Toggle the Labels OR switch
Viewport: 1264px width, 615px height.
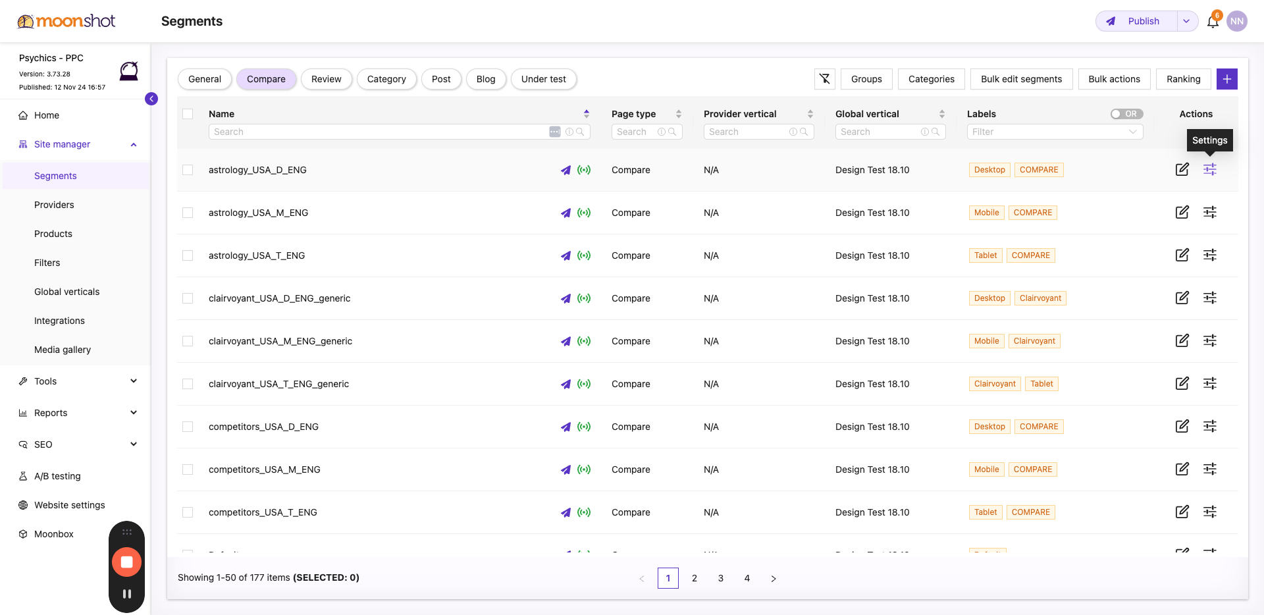coord(1126,114)
